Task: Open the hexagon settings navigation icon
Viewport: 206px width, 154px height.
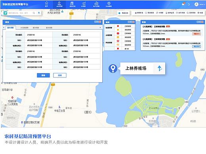Action: [109, 4]
